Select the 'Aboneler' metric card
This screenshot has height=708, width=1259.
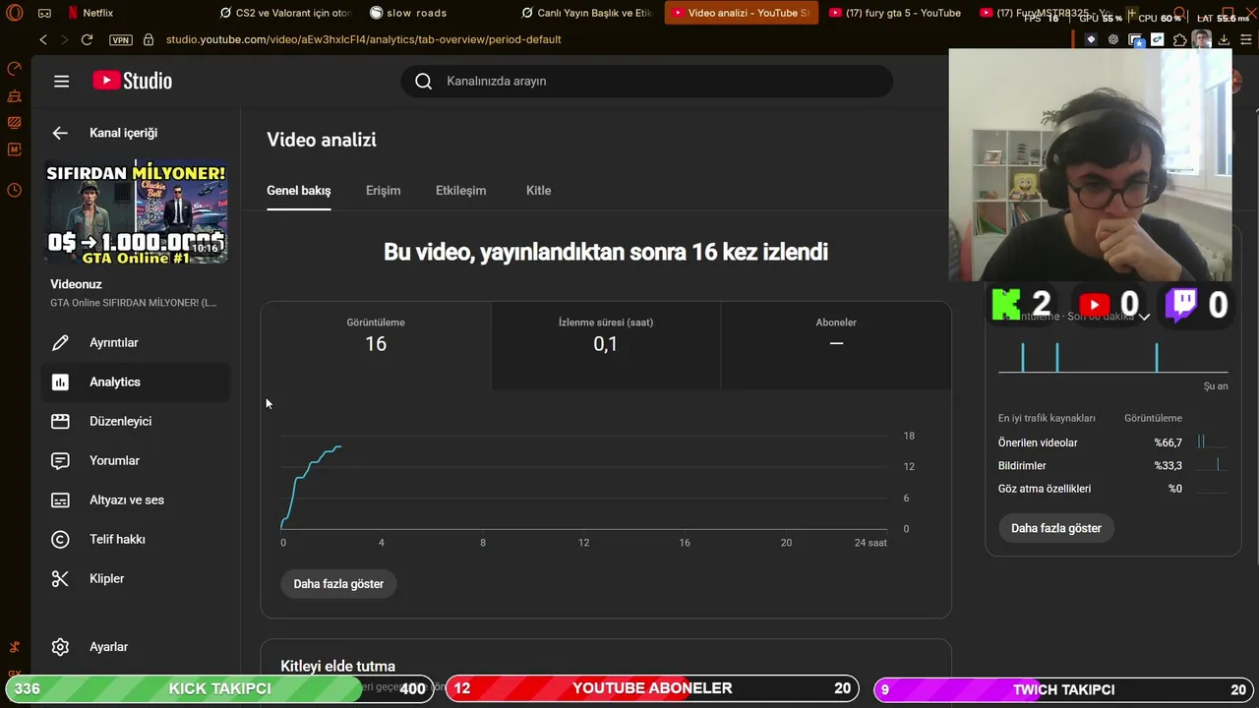click(836, 345)
